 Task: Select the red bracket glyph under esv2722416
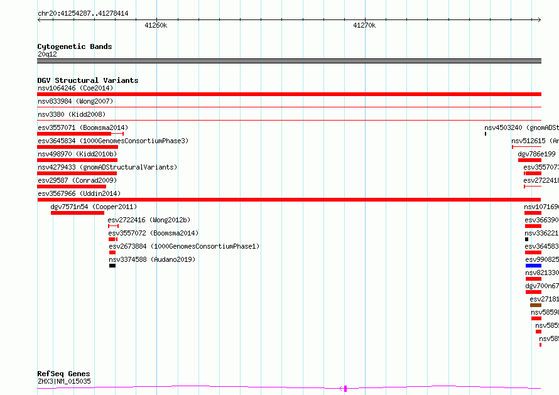point(113,226)
